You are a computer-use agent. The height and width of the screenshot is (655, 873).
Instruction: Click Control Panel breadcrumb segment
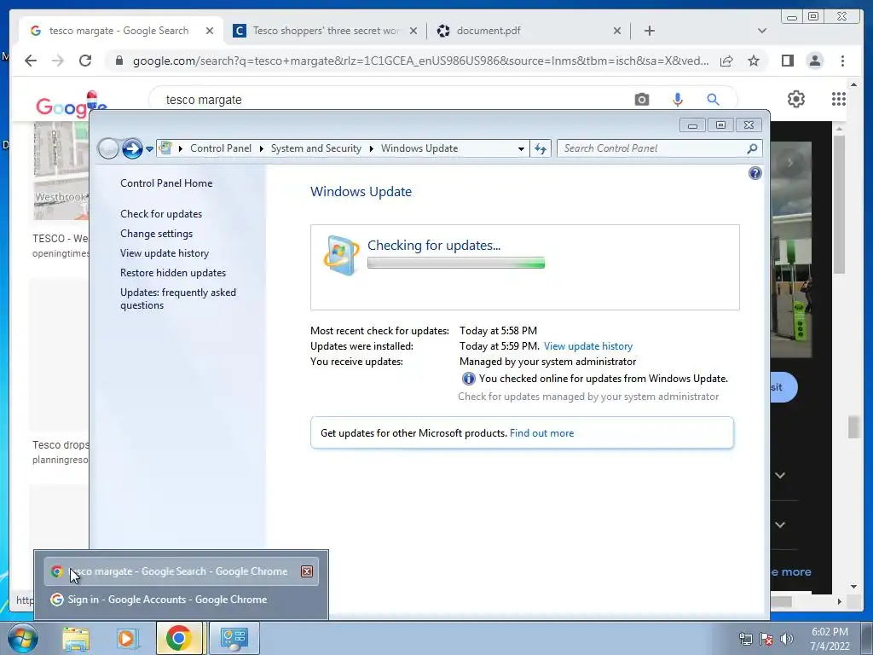(221, 148)
